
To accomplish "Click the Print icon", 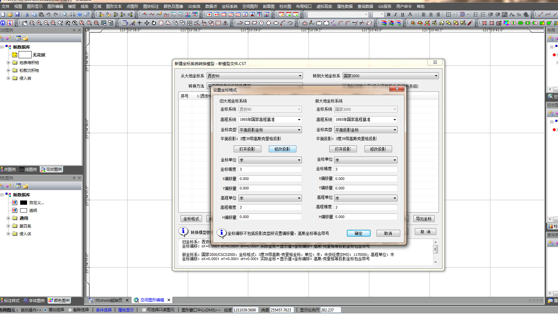I will click(73, 14).
